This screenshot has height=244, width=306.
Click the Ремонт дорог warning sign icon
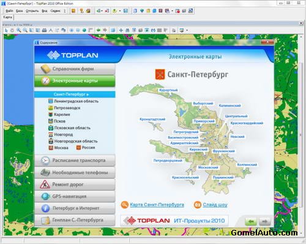point(45,185)
